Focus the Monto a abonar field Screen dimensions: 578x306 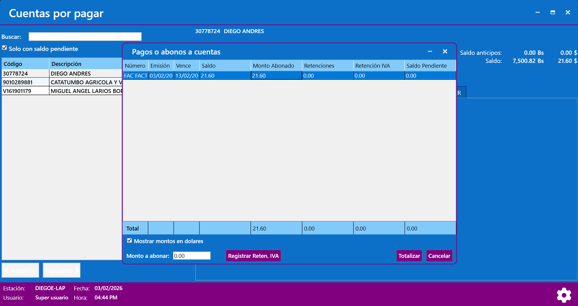191,256
